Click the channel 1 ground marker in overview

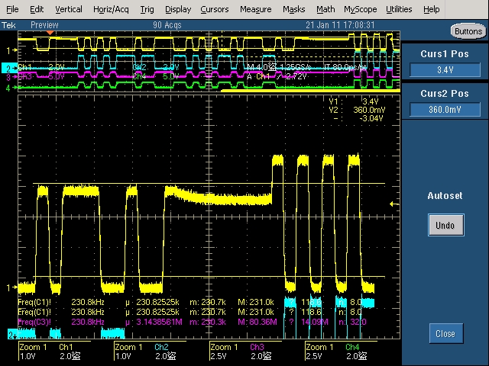coord(11,50)
